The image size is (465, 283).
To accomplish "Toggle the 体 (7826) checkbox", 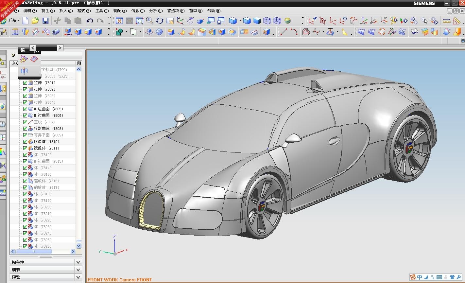I will tap(25, 246).
